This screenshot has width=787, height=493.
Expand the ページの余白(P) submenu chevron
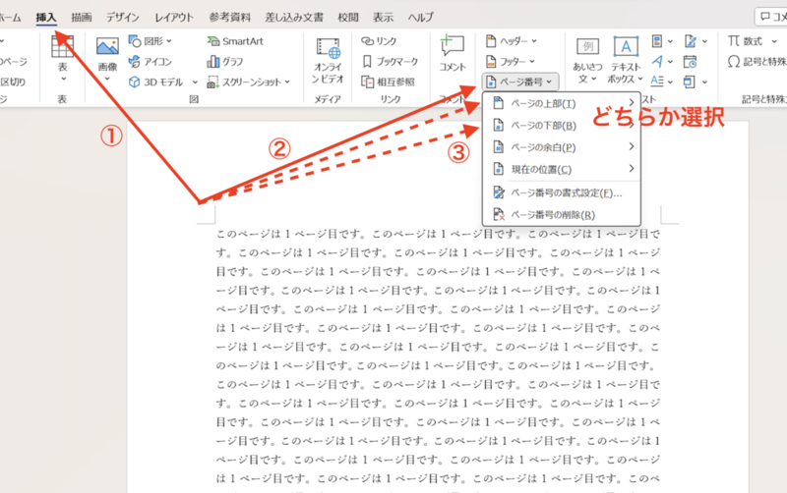pos(632,146)
